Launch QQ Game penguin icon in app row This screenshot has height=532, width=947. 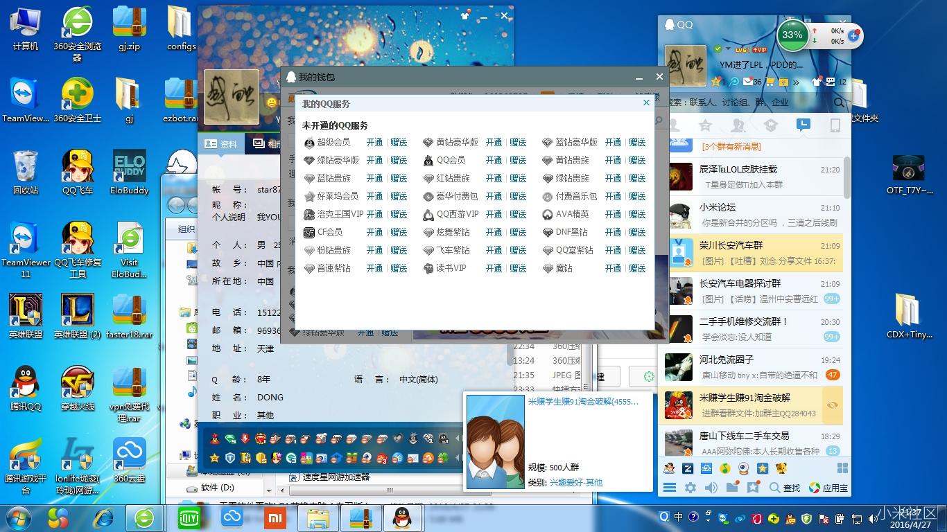[x=669, y=468]
